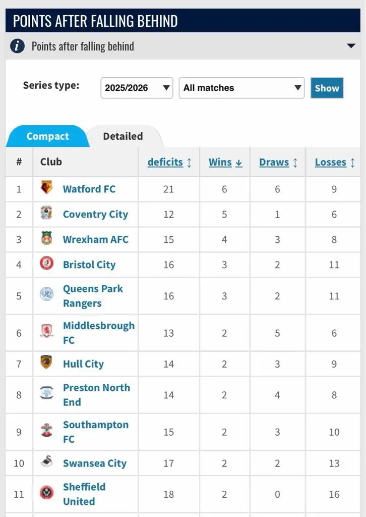The height and width of the screenshot is (517, 366).
Task: Open the All matches filter dropdown
Action: [241, 88]
